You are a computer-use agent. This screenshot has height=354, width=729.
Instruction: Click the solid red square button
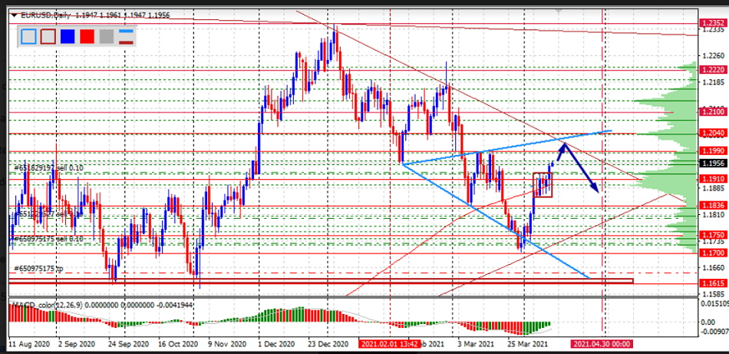coord(87,35)
